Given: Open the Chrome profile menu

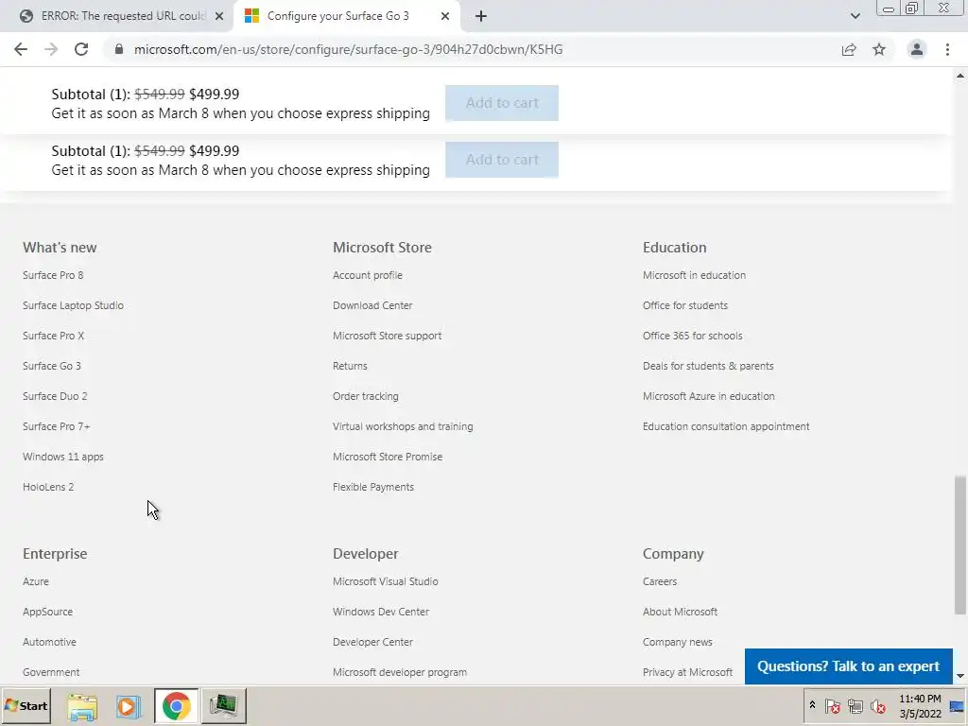Looking at the screenshot, I should tap(917, 49).
